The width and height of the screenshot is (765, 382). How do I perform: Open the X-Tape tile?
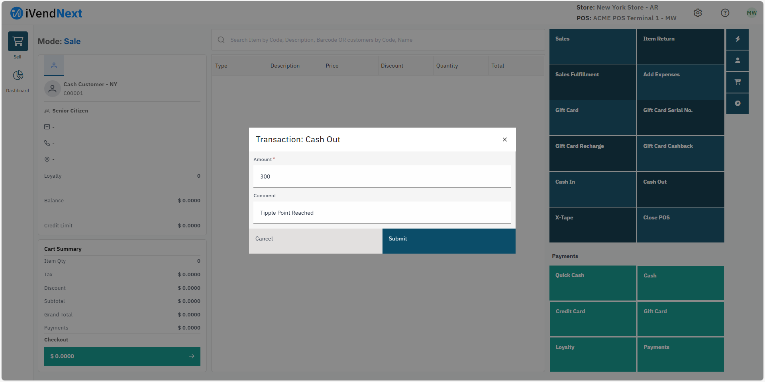[593, 225]
